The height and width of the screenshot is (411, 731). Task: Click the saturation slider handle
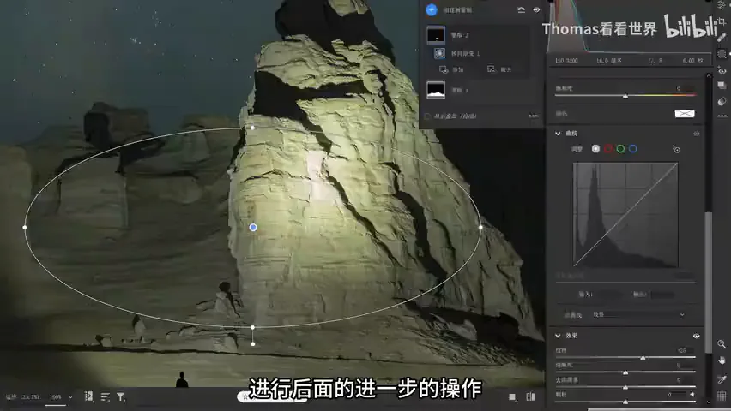[x=625, y=96]
